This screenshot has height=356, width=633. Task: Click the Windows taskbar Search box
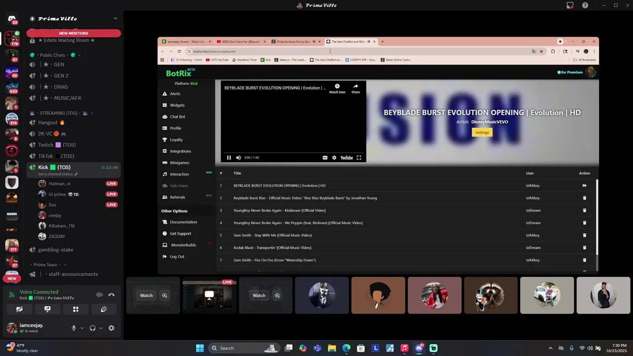[x=243, y=348]
